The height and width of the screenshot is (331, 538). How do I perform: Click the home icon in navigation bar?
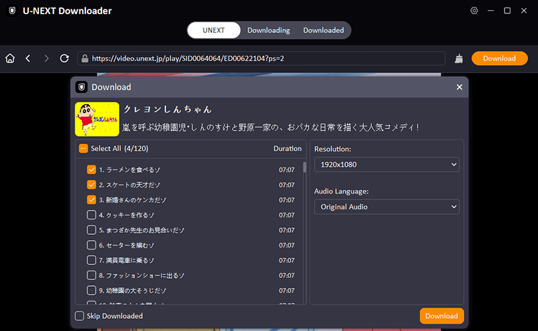(x=10, y=59)
